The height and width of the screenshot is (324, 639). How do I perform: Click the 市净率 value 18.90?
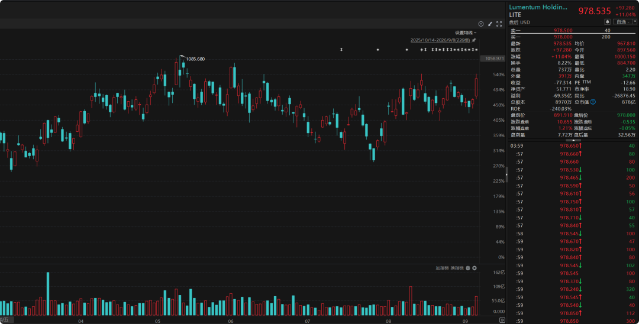click(629, 89)
